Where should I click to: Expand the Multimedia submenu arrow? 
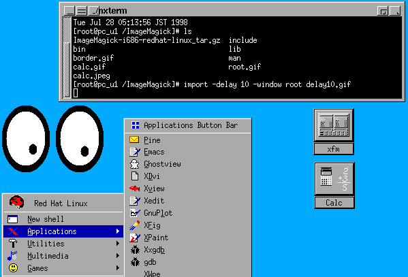[118, 256]
